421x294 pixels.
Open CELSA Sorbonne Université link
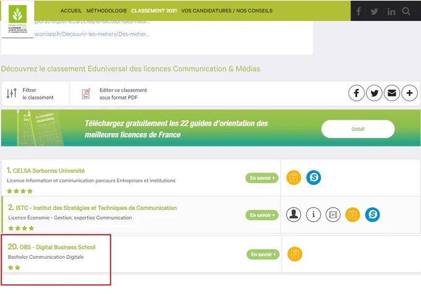(48, 170)
